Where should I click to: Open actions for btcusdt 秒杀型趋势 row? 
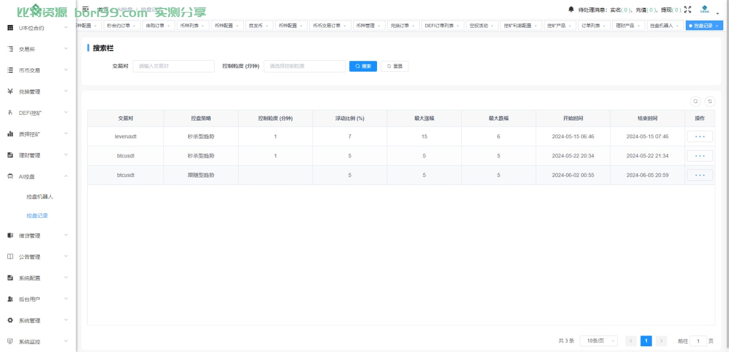point(700,156)
